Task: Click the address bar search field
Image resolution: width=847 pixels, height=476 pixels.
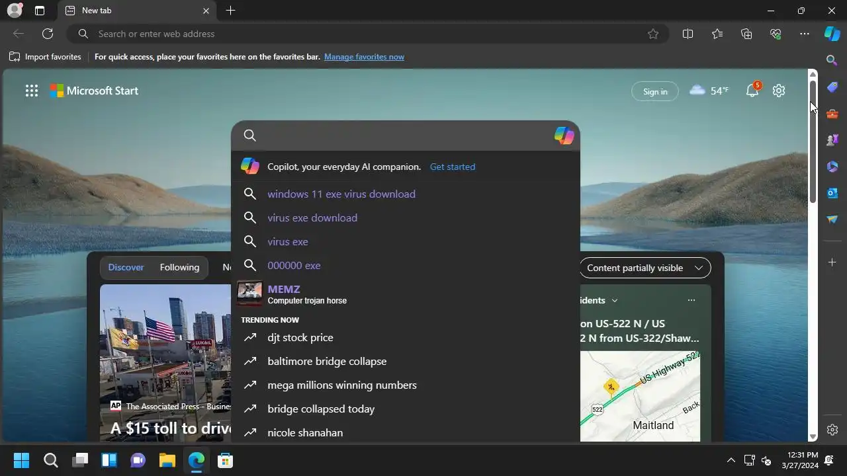Action: (367, 34)
